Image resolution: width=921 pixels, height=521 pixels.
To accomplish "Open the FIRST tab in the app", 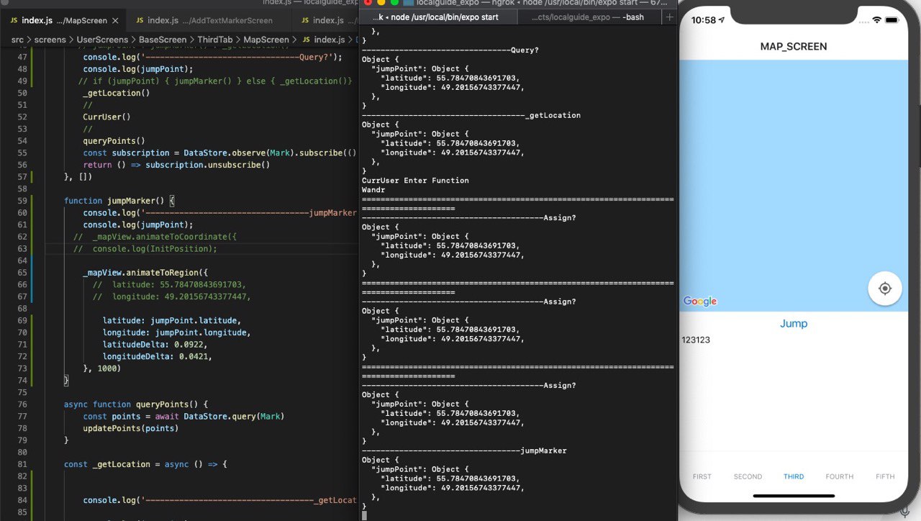I will pyautogui.click(x=702, y=476).
